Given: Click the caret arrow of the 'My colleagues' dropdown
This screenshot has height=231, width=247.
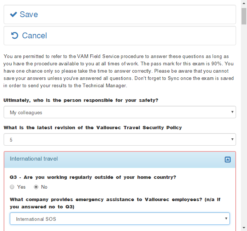Looking at the screenshot, I should coord(232,112).
